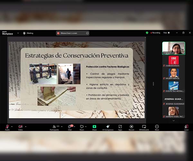
Task: Expand the caret beside Chat
Action: pos(75,127)
